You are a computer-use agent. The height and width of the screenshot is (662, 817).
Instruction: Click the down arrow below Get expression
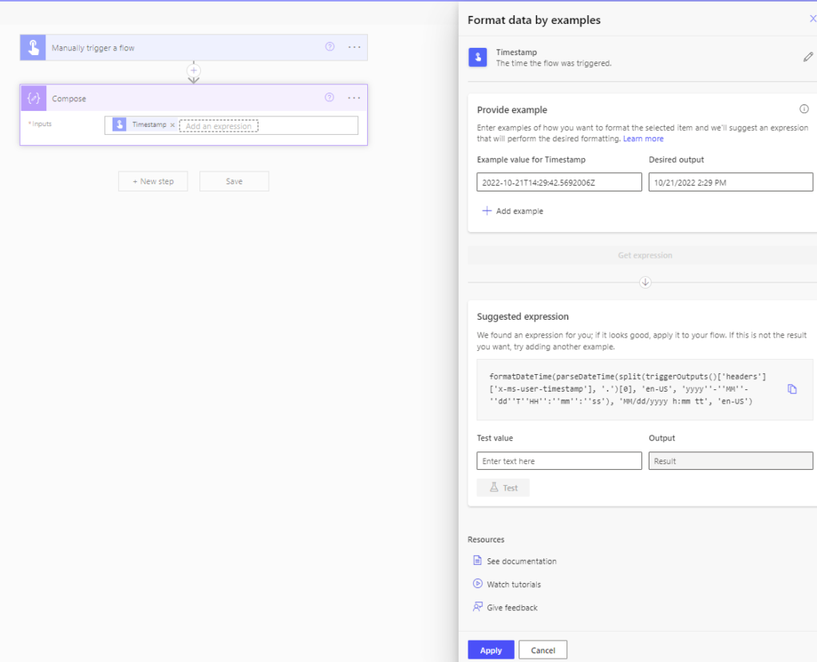pyautogui.click(x=645, y=282)
